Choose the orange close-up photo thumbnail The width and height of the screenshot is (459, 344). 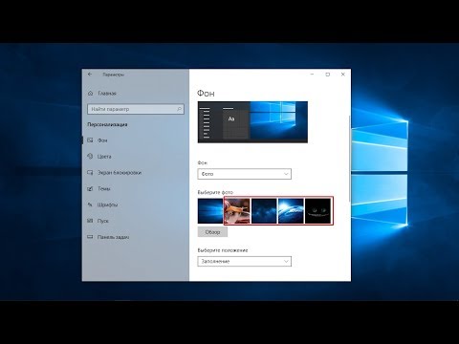tap(237, 211)
